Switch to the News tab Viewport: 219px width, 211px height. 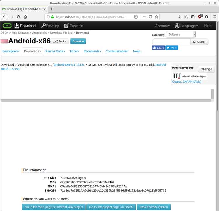click(137, 51)
